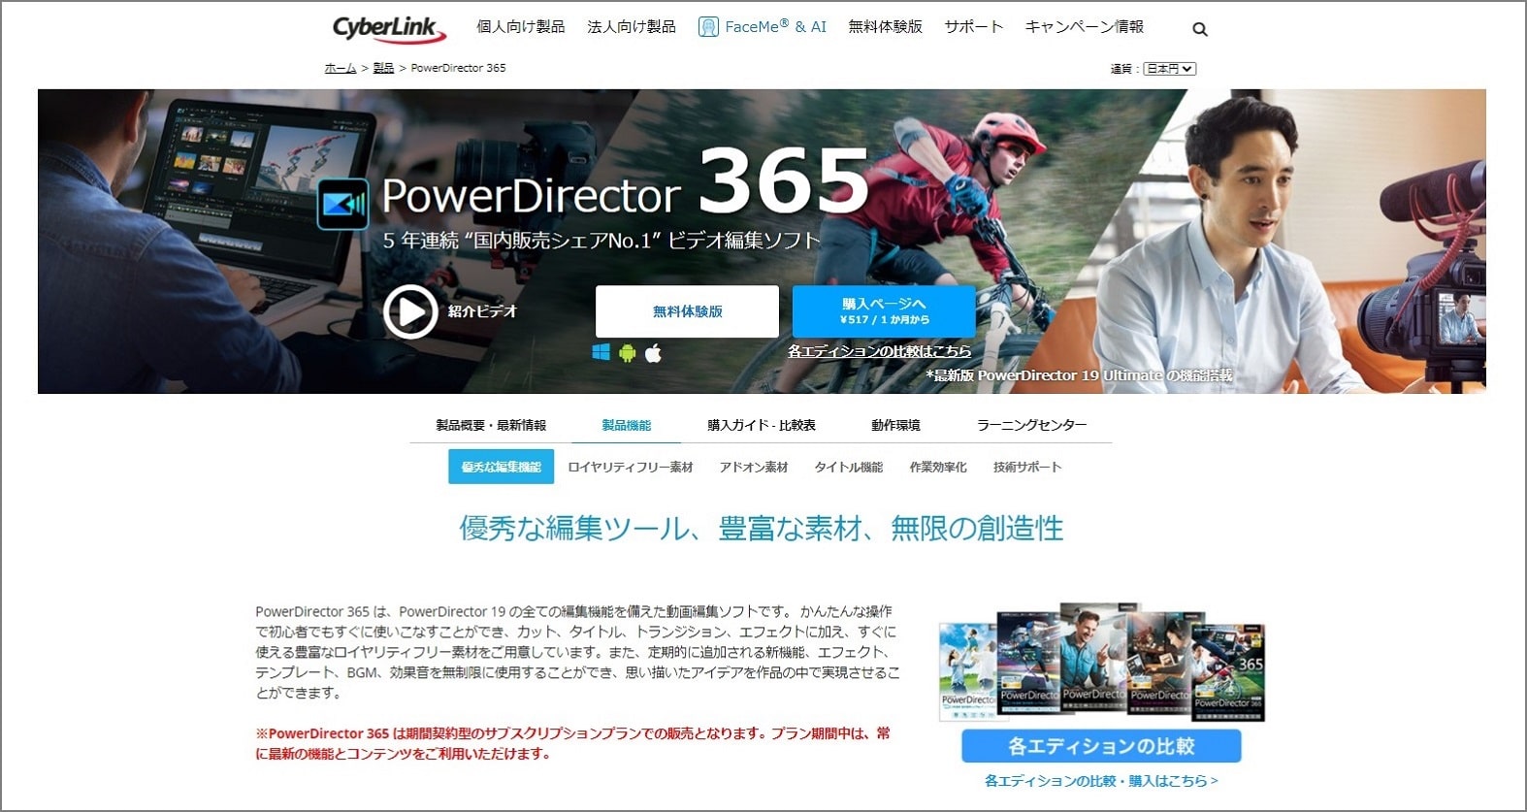Click the Android platform icon
This screenshot has width=1527, height=812.
click(628, 352)
